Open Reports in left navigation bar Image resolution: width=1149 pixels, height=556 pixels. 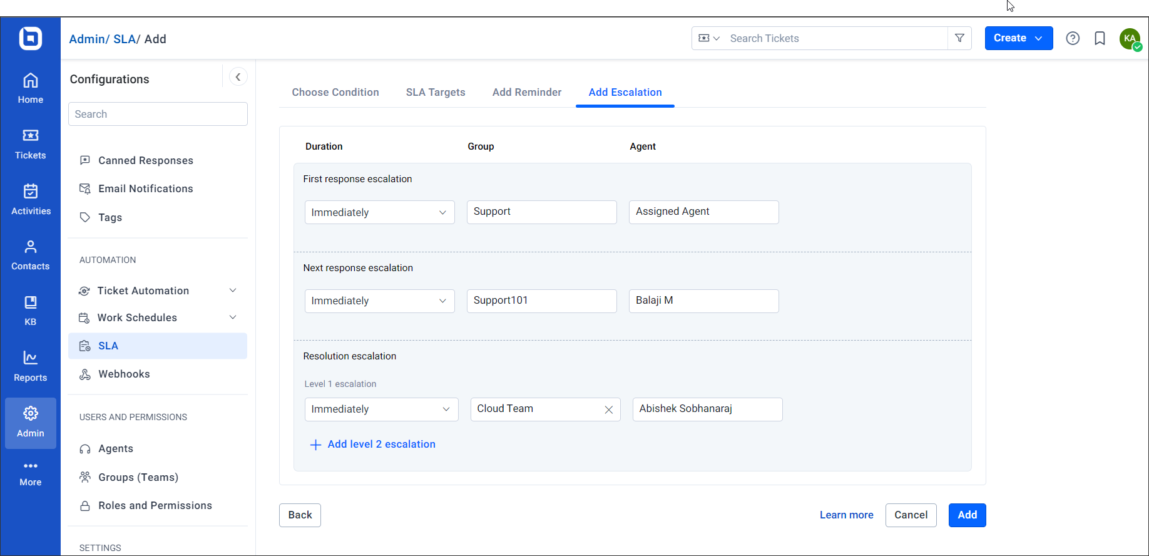31,366
